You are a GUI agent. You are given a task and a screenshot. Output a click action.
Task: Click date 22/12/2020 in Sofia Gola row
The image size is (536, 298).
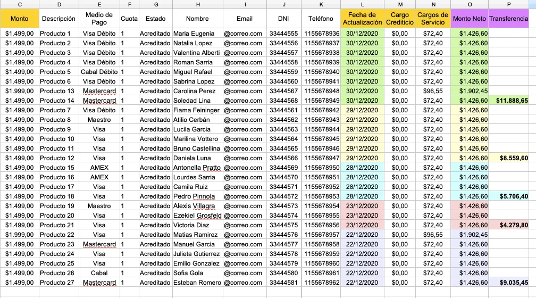(x=362, y=273)
